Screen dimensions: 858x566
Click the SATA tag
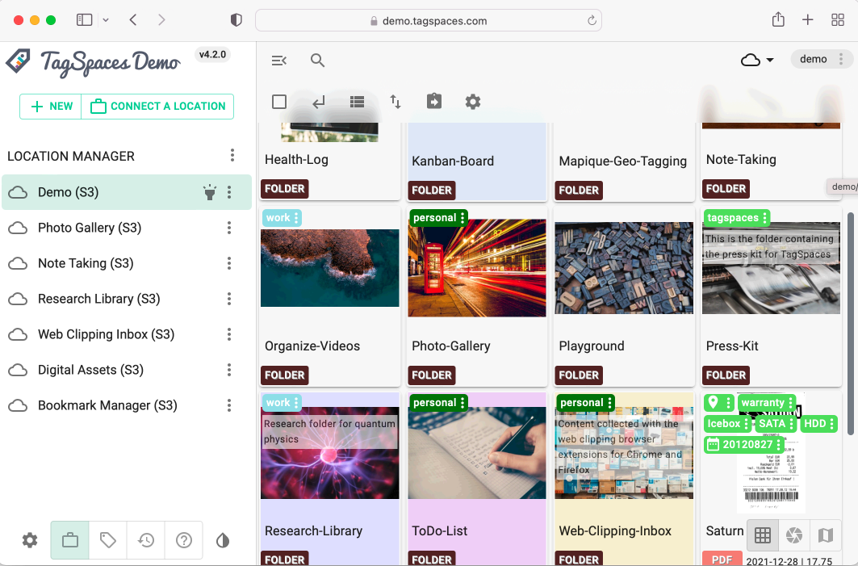pyautogui.click(x=776, y=424)
